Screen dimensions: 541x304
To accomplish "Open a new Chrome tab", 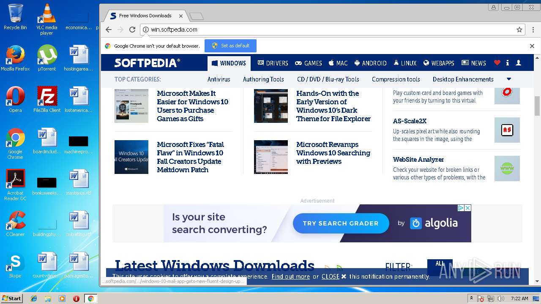I will (197, 16).
